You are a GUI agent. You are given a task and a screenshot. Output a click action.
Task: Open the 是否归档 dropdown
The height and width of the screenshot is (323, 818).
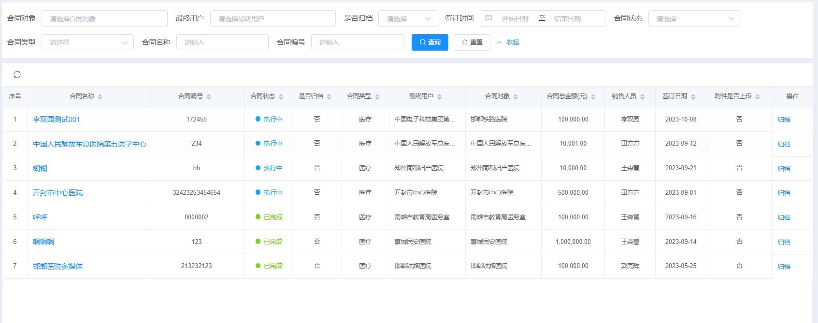click(x=407, y=18)
